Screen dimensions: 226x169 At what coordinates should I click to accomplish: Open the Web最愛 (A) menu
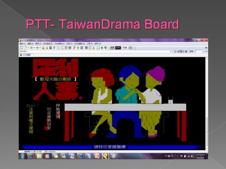pyautogui.click(x=59, y=44)
